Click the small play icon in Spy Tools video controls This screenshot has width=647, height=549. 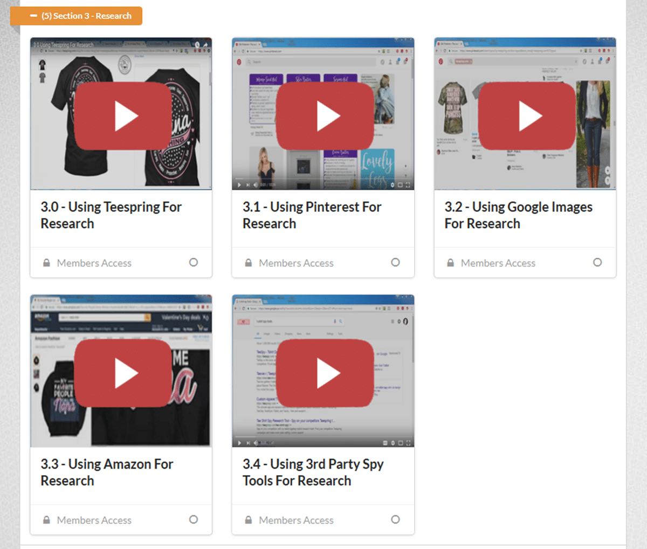(239, 443)
